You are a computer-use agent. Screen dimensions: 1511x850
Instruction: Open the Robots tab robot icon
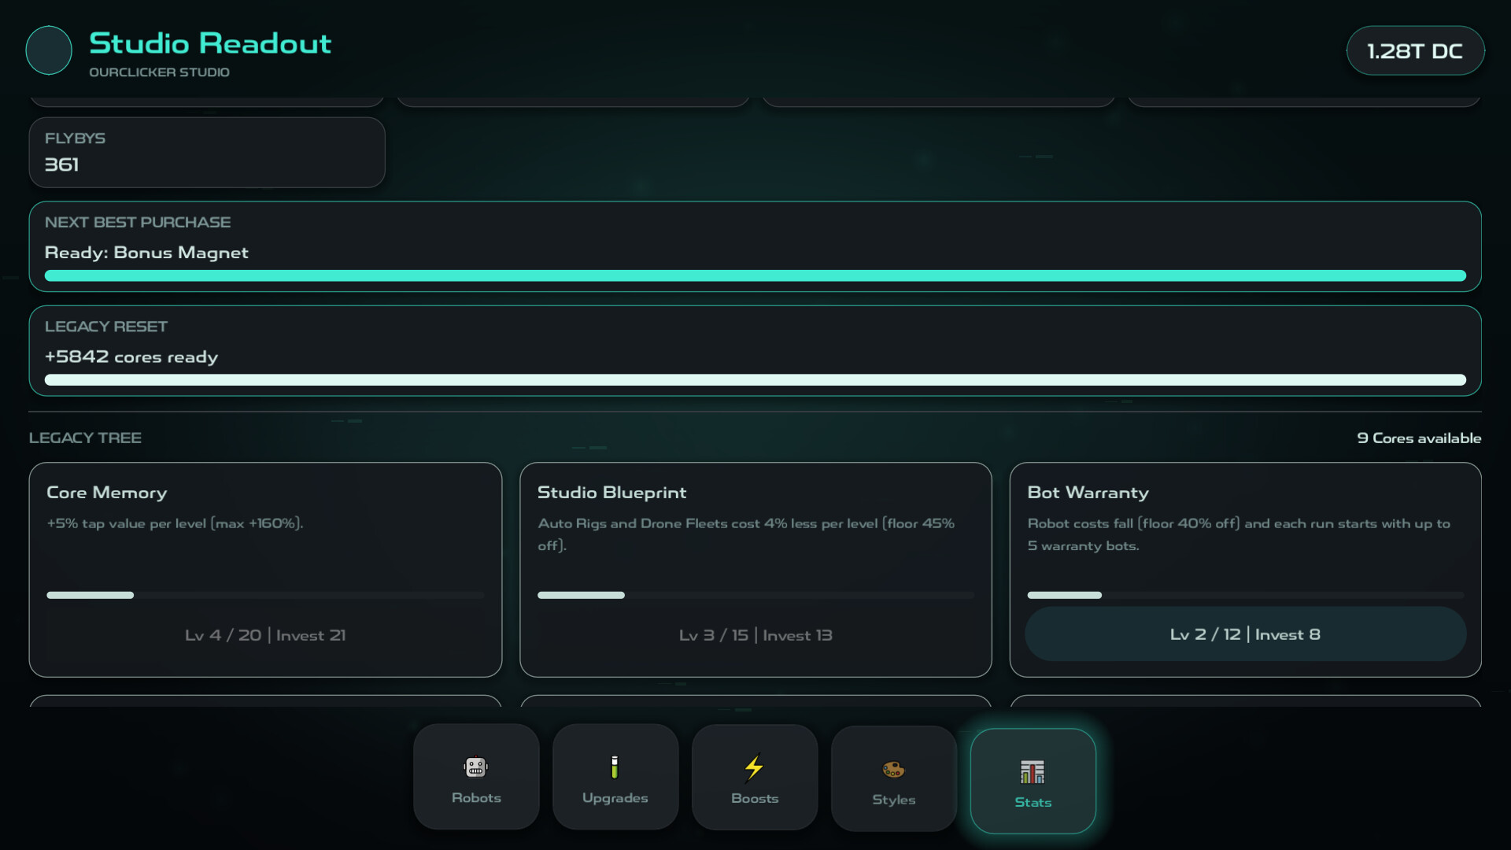[476, 767]
